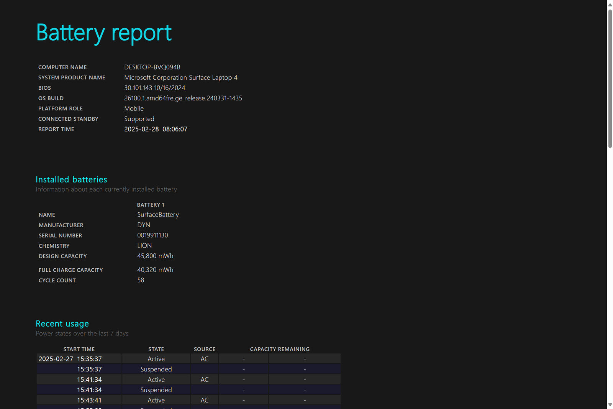The image size is (613, 409).
Task: Click the FULL CHARGE CAPACITY label
Action: coord(71,270)
